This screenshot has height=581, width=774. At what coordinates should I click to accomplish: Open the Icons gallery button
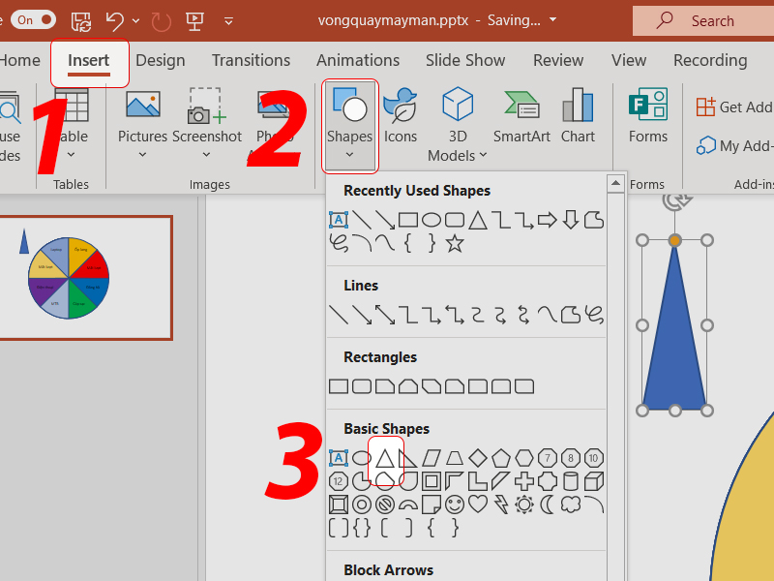point(400,118)
